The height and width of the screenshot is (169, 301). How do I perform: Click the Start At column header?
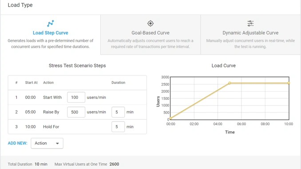pos(31,83)
